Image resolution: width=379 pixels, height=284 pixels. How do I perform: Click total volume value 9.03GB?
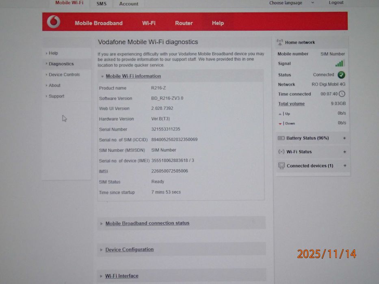pos(338,103)
